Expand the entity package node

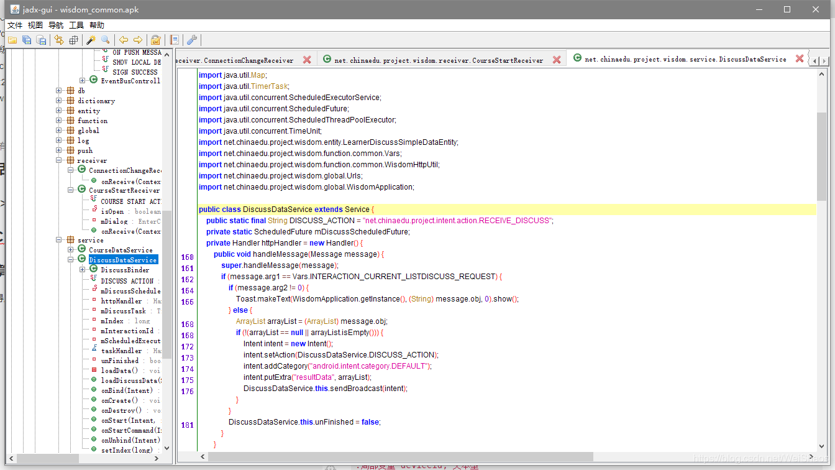(59, 111)
